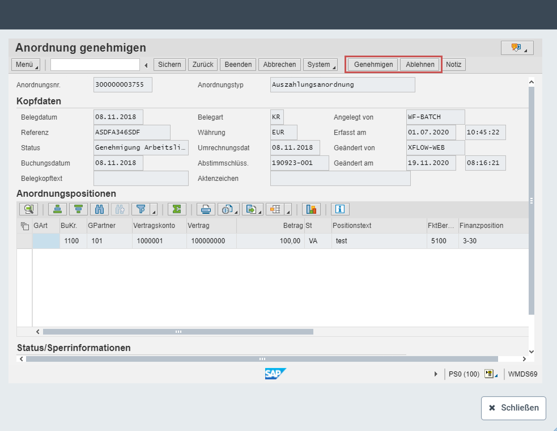Screen dimensions: 557x431
Task: Reject the order with Ablehnen
Action: 420,65
